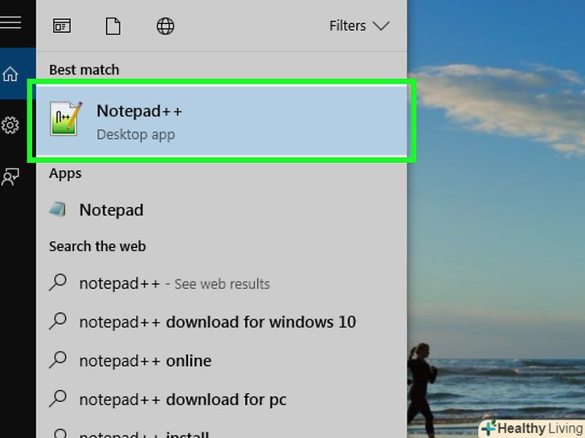Viewport: 585px width, 438px height.
Task: Select 'notepad++ download for pc' suggestion
Action: 222,399
